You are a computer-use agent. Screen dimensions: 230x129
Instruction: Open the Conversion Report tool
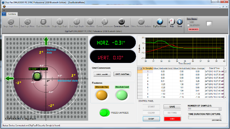click(121, 23)
